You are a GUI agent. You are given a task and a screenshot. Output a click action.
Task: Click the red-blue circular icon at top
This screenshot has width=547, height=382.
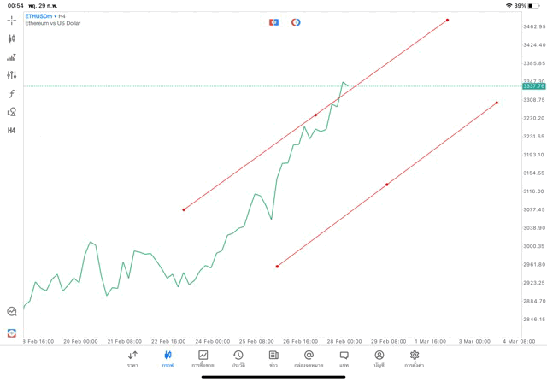(296, 22)
